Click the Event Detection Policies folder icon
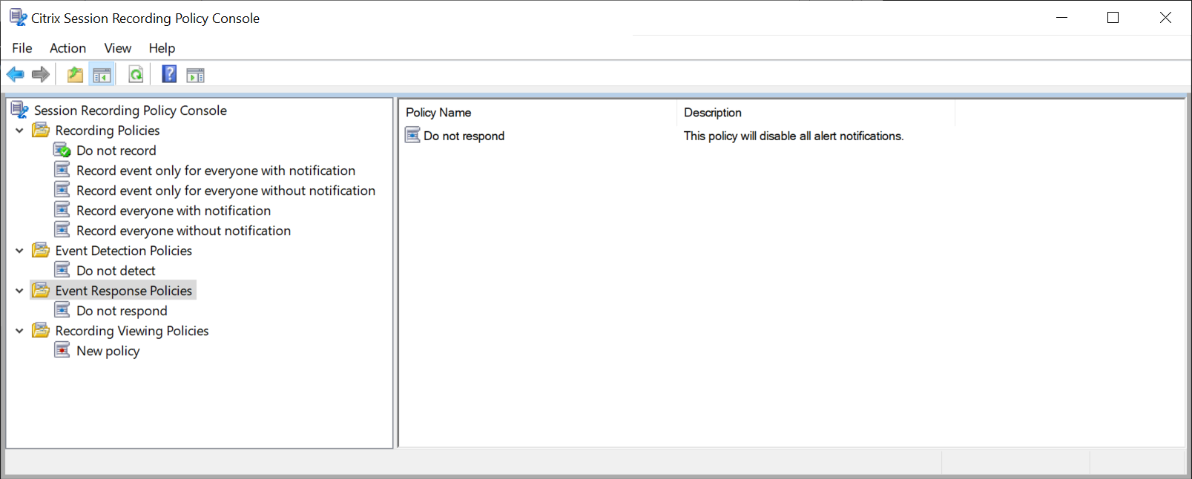This screenshot has height=479, width=1192. pyautogui.click(x=41, y=250)
